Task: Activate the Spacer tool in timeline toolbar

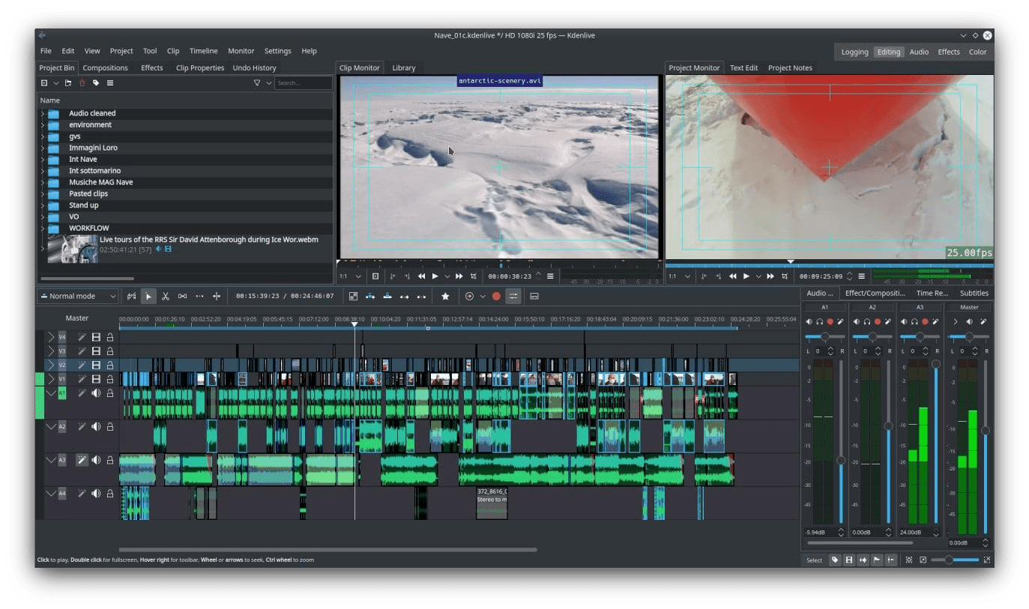Action: (x=182, y=297)
